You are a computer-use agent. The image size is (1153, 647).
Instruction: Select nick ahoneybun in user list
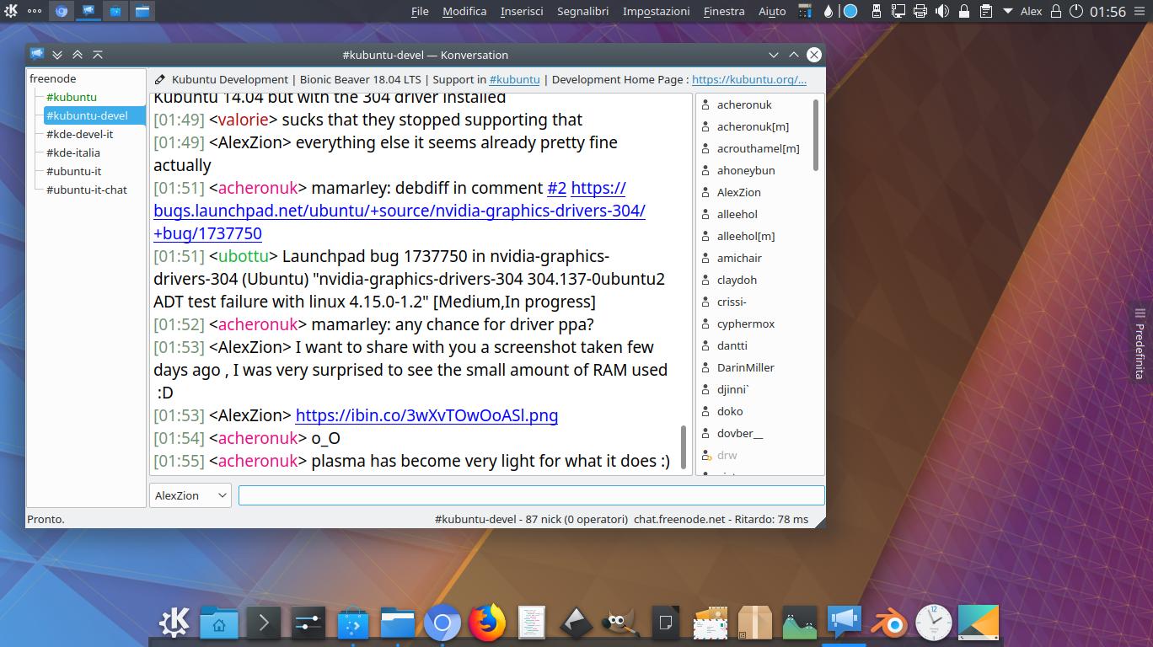tap(745, 170)
